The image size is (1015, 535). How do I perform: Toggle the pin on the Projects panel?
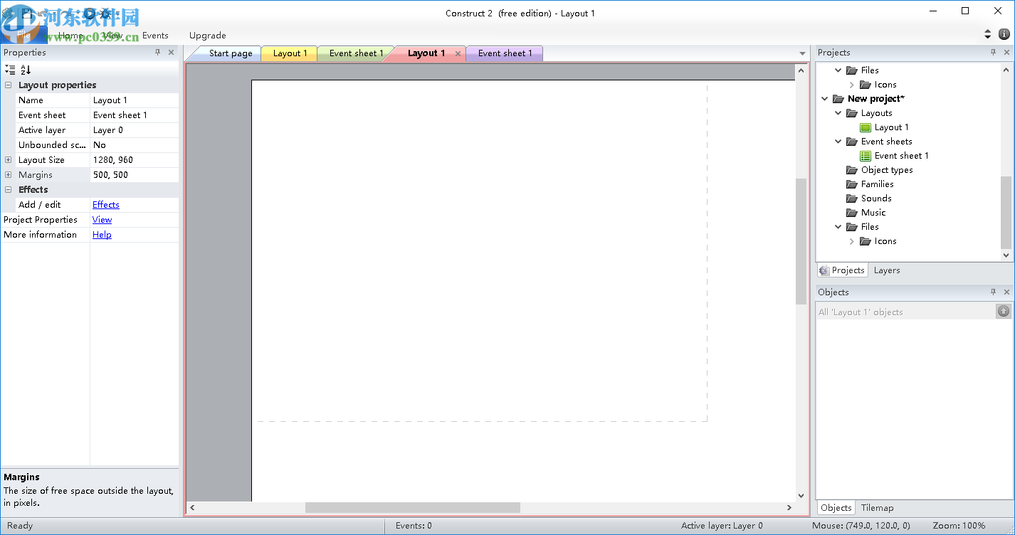(x=993, y=52)
